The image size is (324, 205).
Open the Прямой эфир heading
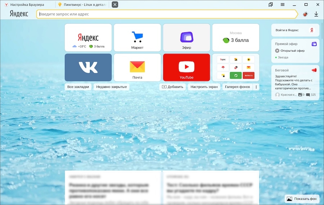point(286,44)
